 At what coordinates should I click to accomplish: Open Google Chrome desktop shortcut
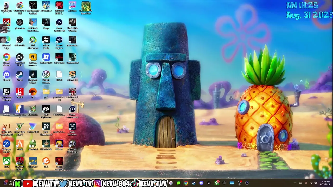(x=7, y=60)
